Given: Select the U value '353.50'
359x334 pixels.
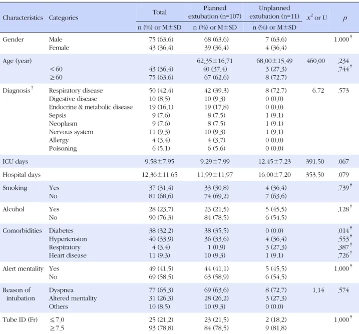Looking at the screenshot, I should [315, 175].
